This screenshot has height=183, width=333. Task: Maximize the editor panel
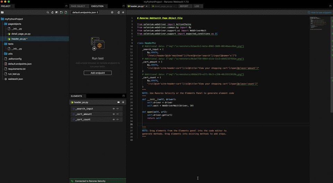pos(330,6)
